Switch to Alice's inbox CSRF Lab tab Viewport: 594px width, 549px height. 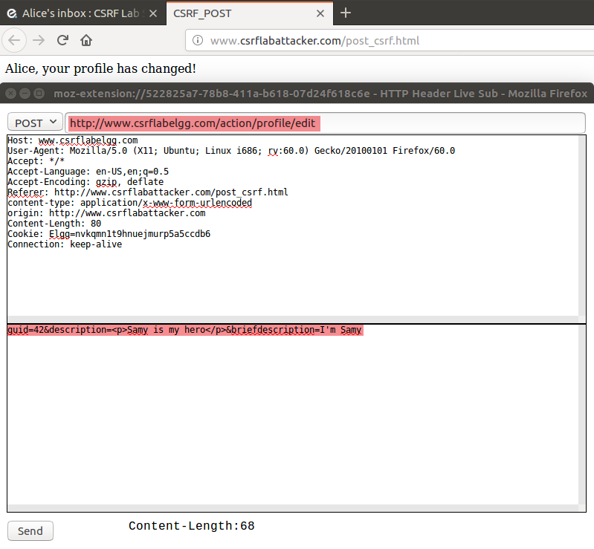pyautogui.click(x=83, y=13)
